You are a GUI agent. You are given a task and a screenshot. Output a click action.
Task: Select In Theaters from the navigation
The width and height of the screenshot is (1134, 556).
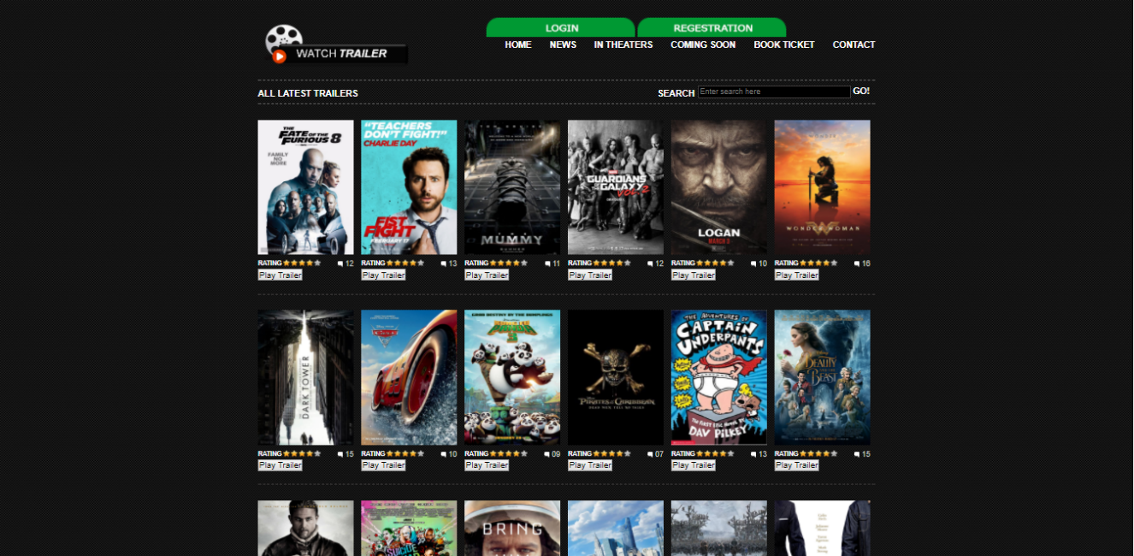click(x=623, y=44)
